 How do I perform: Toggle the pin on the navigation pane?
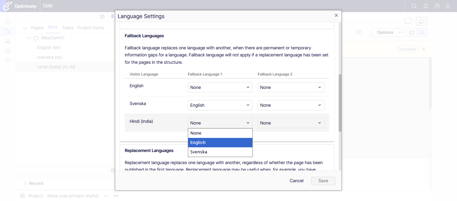(x=112, y=16)
